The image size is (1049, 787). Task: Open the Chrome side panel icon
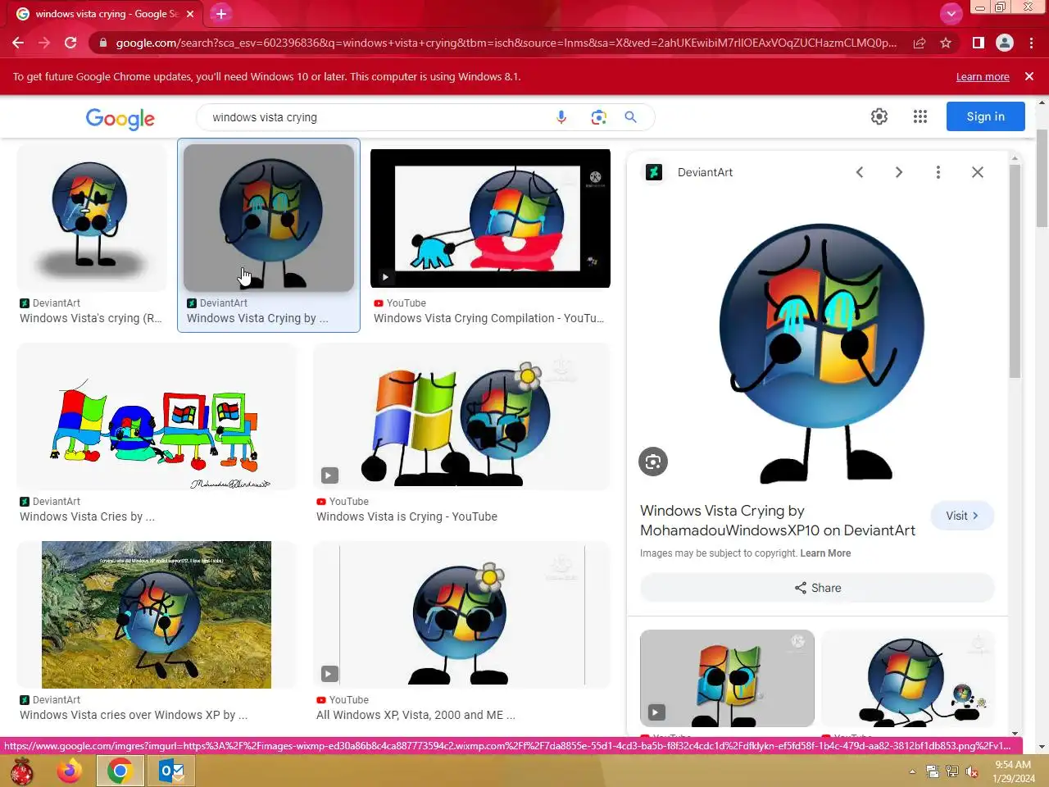point(978,43)
